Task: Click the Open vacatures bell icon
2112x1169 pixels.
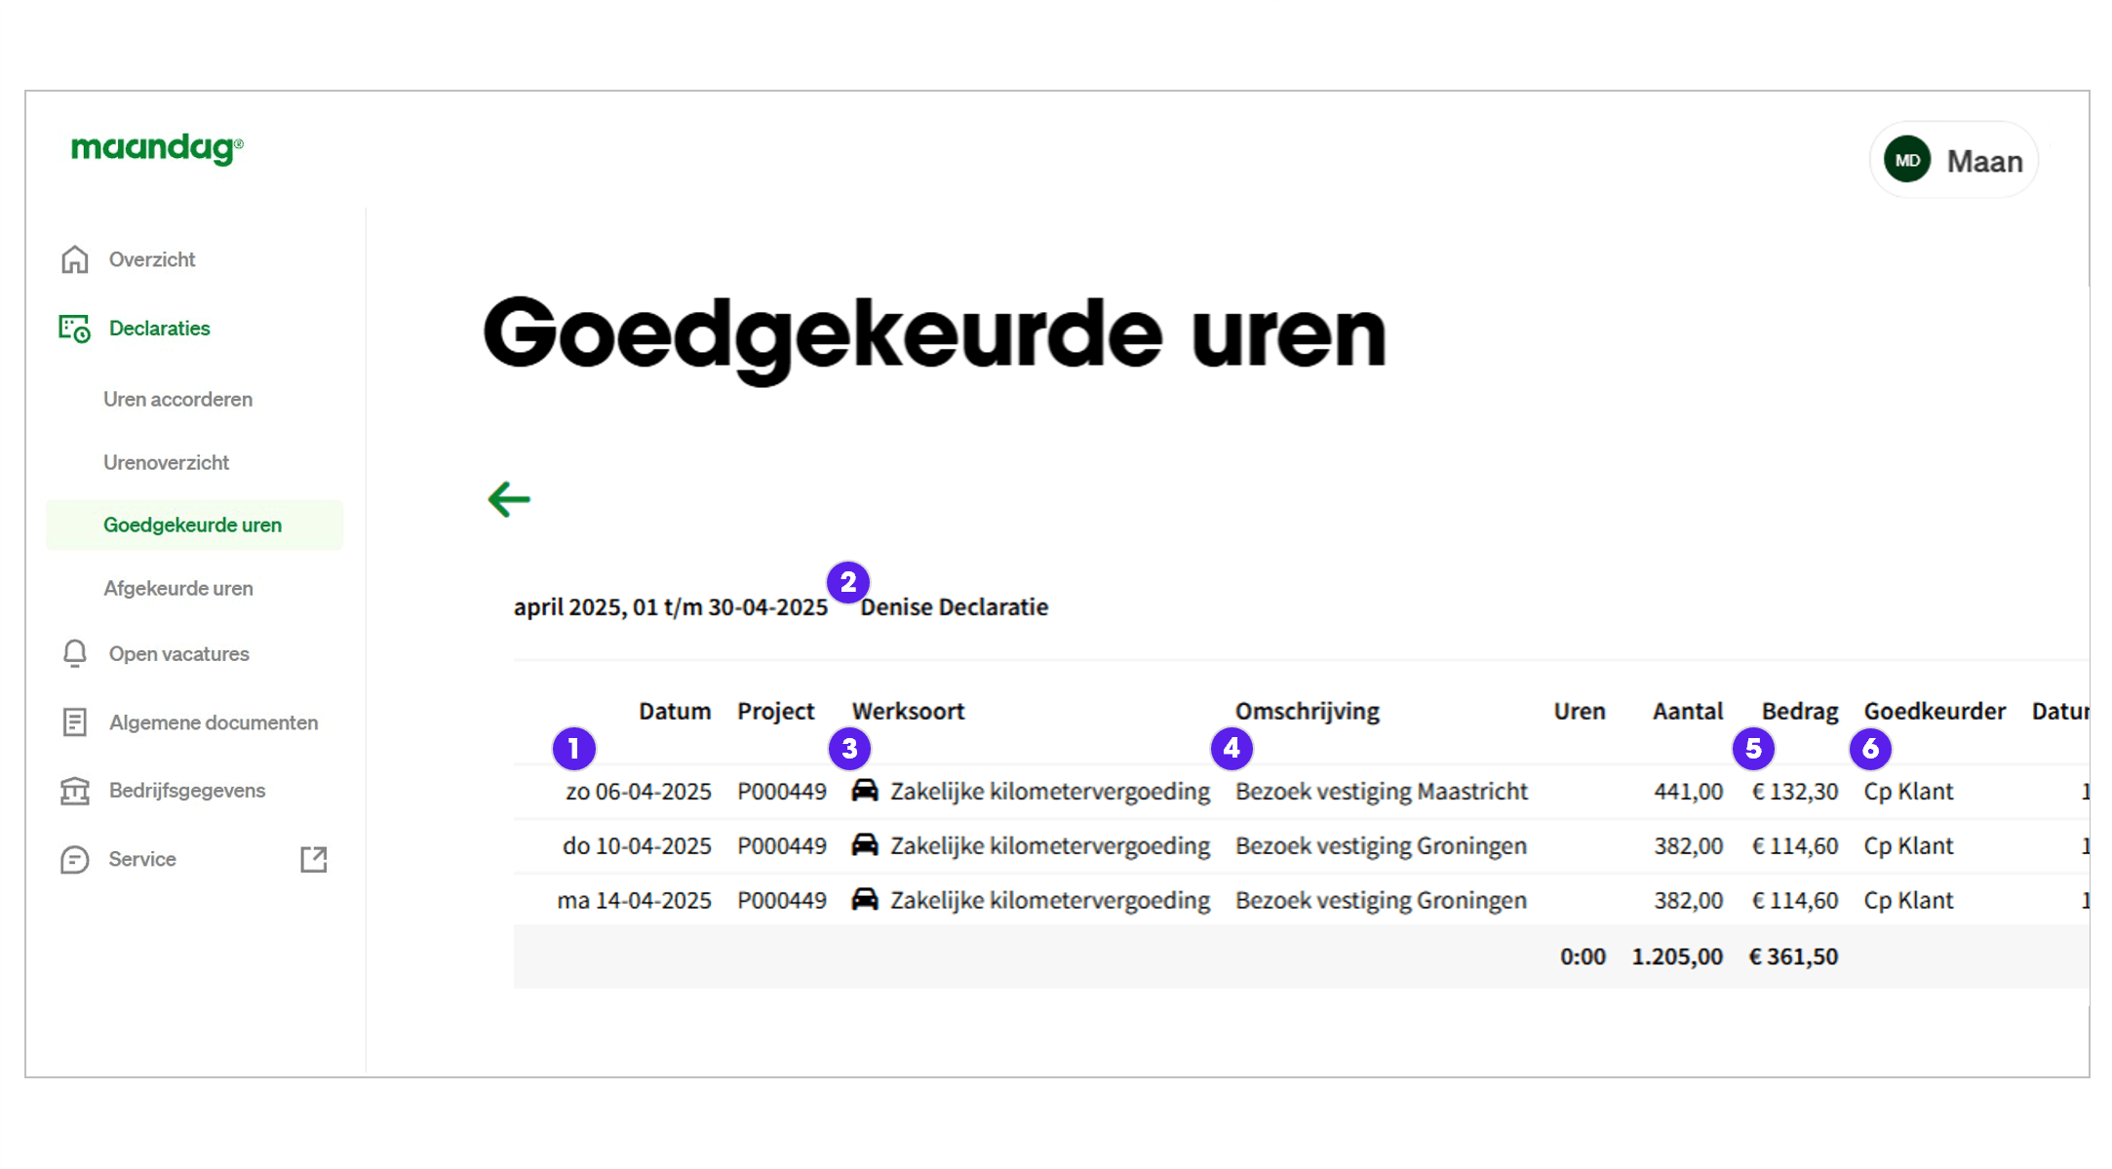Action: click(74, 653)
